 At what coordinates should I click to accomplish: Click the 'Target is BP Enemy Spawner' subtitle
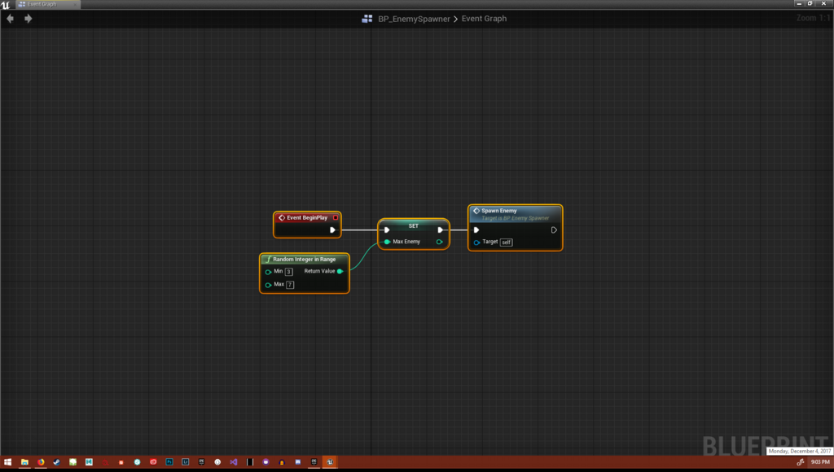tap(515, 218)
